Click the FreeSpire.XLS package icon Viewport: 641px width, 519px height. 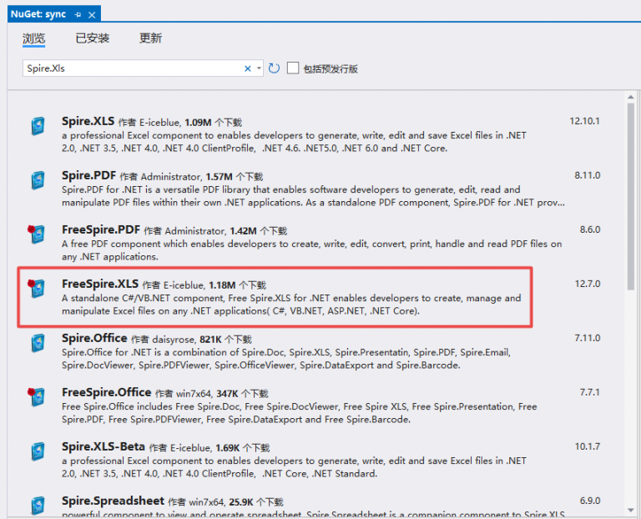click(37, 289)
